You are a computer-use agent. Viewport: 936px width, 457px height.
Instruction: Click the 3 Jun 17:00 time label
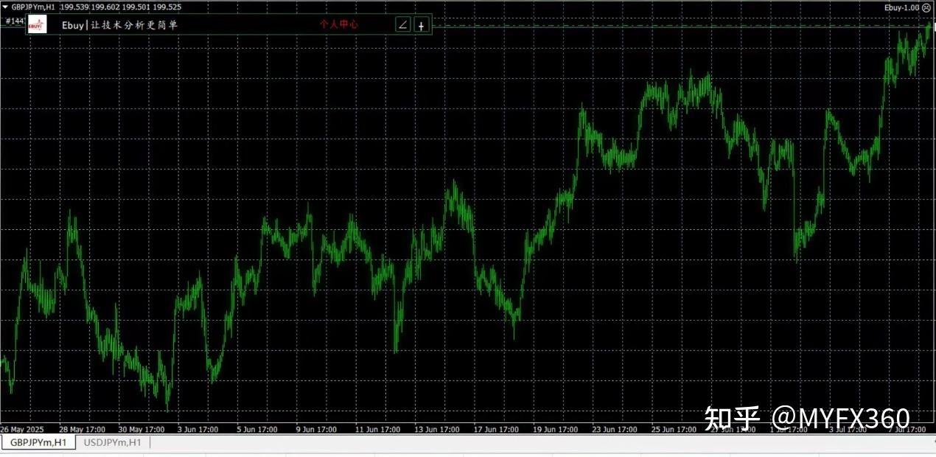197,429
